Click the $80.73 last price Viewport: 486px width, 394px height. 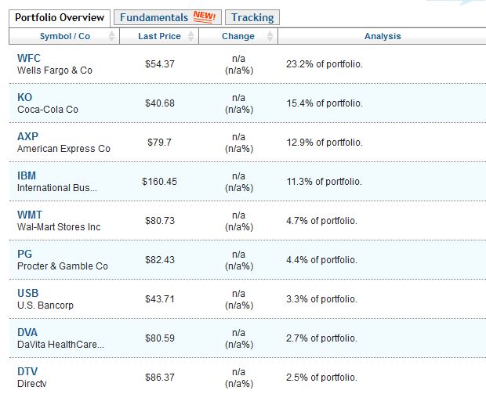[160, 221]
